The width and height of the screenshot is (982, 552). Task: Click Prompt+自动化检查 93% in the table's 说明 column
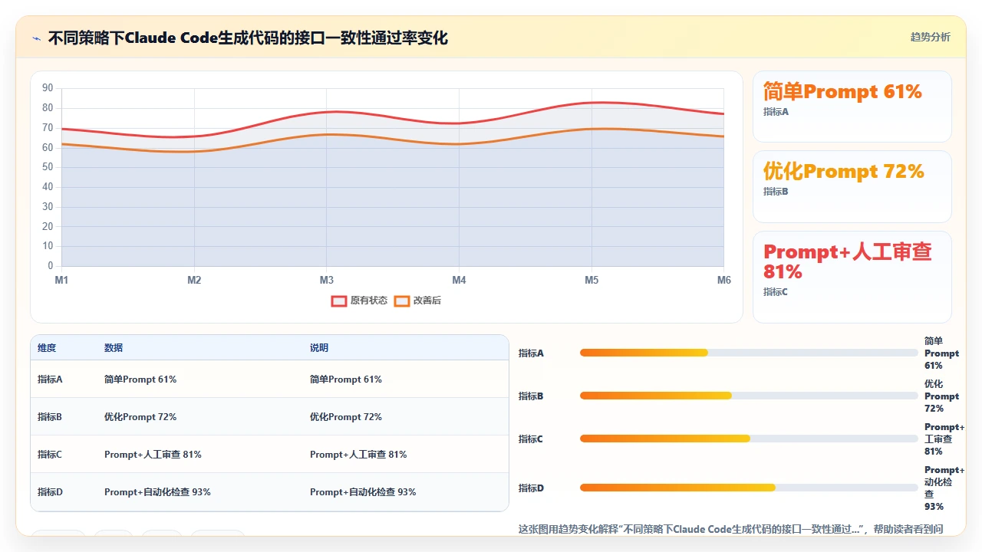tap(363, 492)
